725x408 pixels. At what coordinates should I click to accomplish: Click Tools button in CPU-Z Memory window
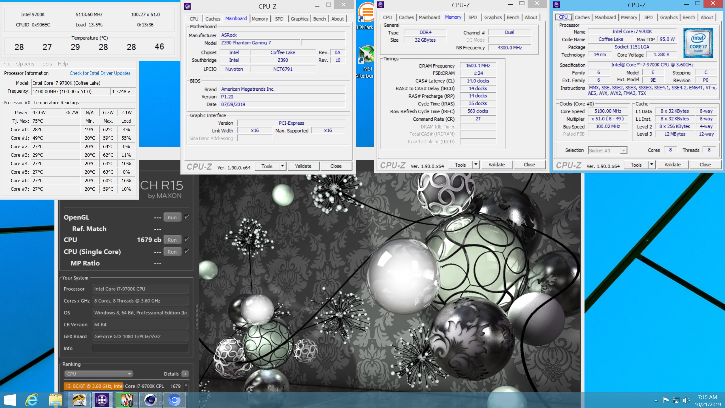[x=460, y=165]
